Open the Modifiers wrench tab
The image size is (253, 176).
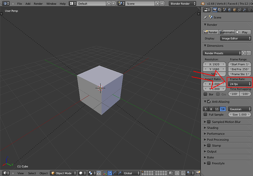244,10
